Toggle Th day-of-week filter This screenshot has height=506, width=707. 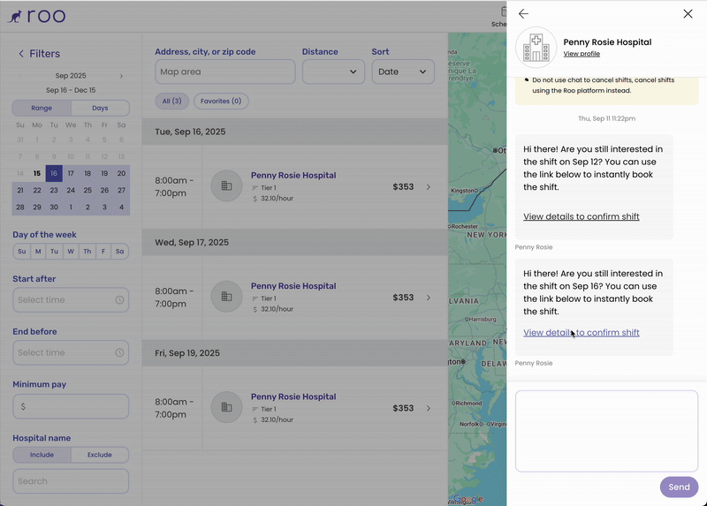coord(87,252)
